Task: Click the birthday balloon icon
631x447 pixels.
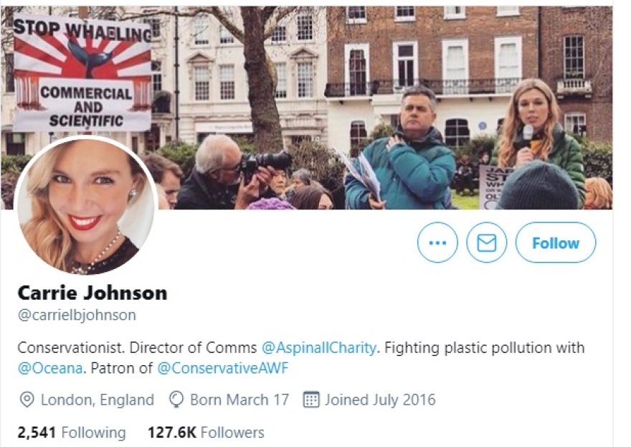Action: pyautogui.click(x=176, y=400)
